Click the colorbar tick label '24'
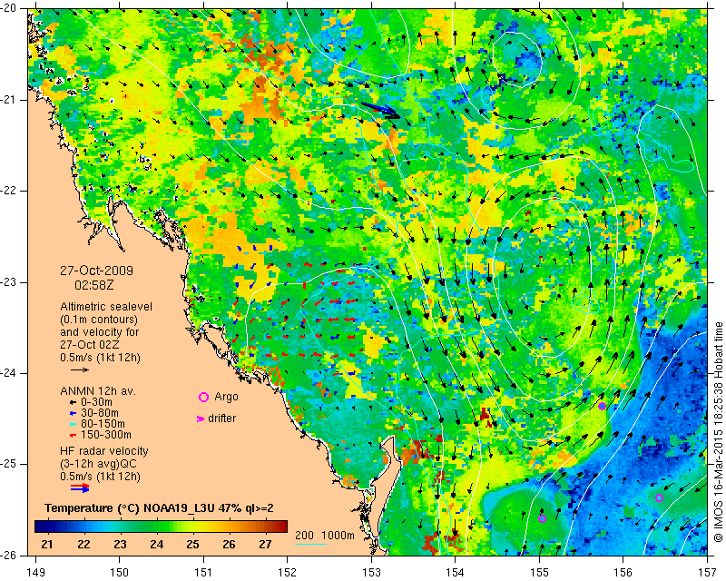The height and width of the screenshot is (581, 726). [x=156, y=544]
